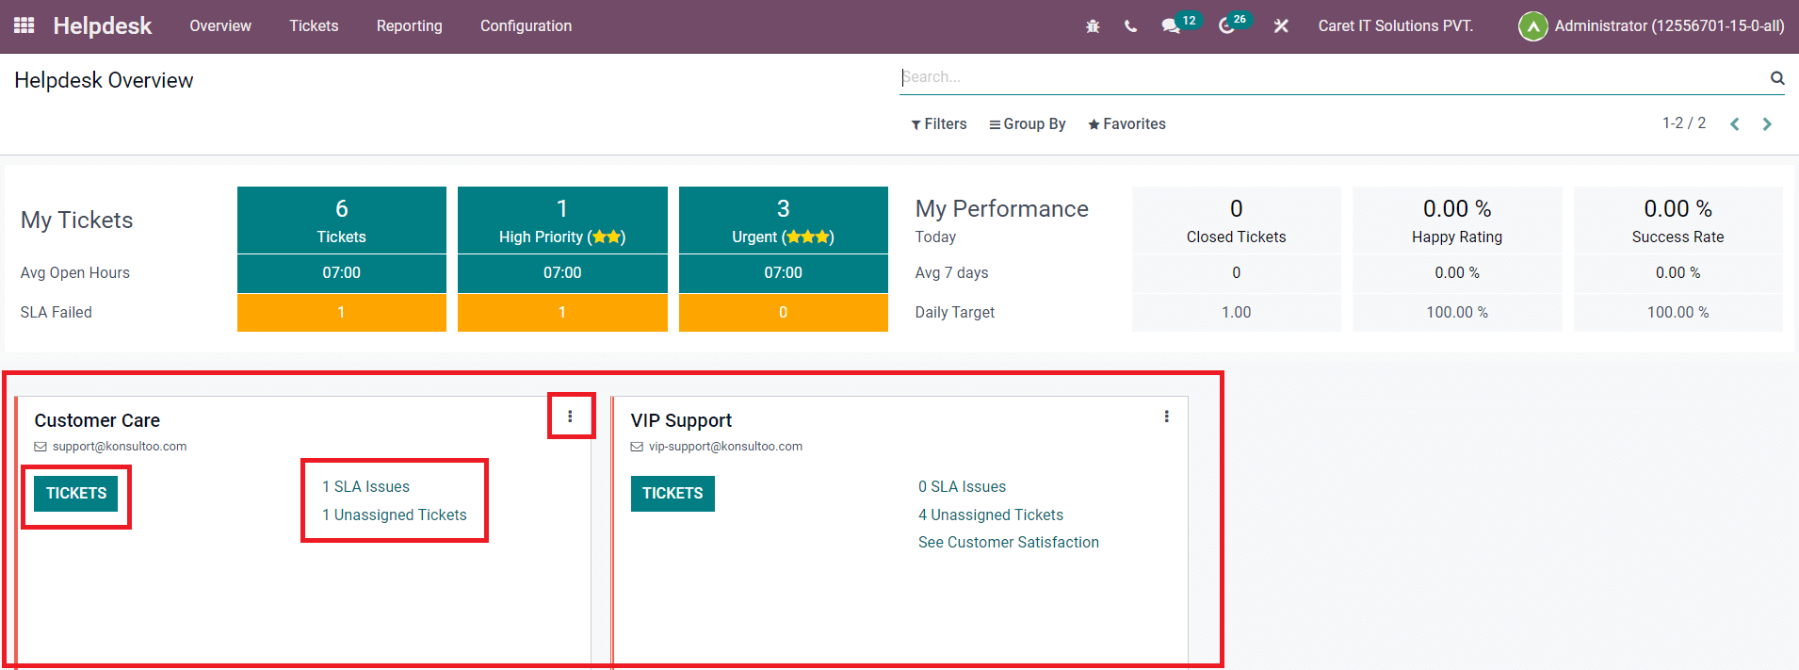Click the Customer Care team title
Screen dimensions: 1799x670
coord(97,420)
